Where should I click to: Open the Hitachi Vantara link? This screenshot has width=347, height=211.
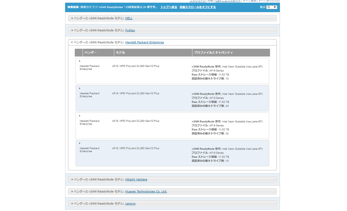[136, 179]
